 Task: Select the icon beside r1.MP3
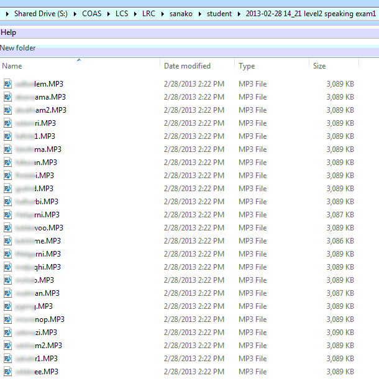point(7,359)
